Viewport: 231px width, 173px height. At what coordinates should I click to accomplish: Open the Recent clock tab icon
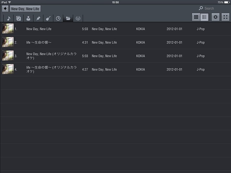58,18
